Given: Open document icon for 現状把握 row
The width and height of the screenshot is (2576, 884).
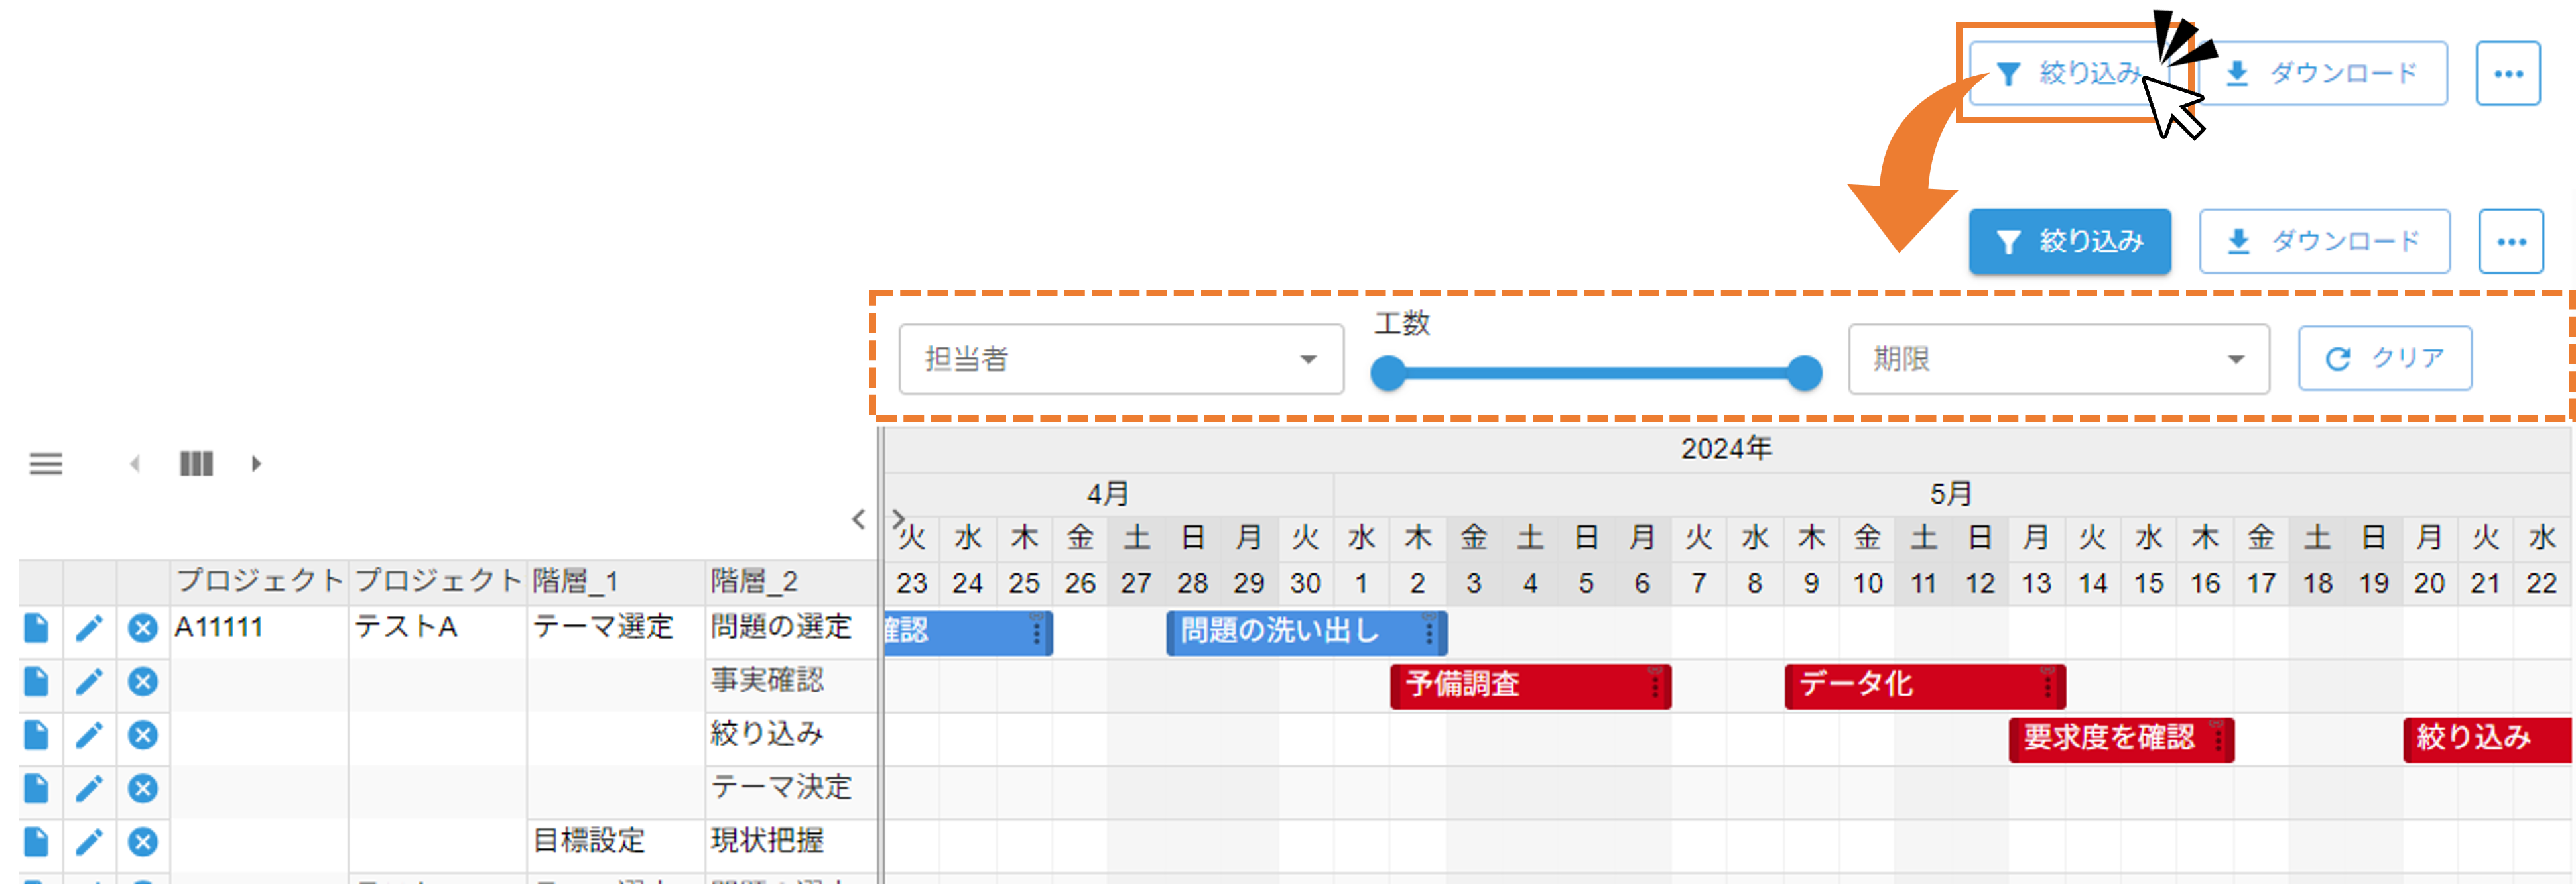Looking at the screenshot, I should click(x=36, y=842).
